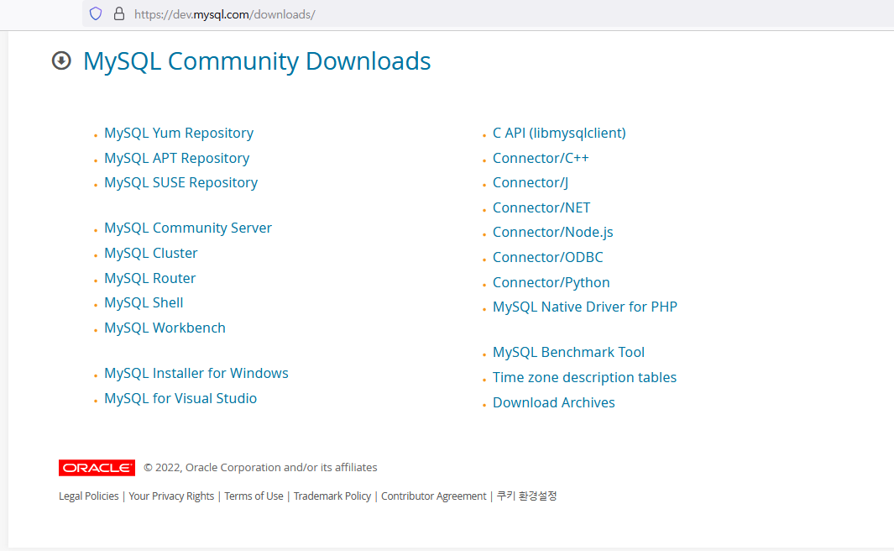Open MySQL Benchmark Tool link
The image size is (894, 551).
click(568, 352)
